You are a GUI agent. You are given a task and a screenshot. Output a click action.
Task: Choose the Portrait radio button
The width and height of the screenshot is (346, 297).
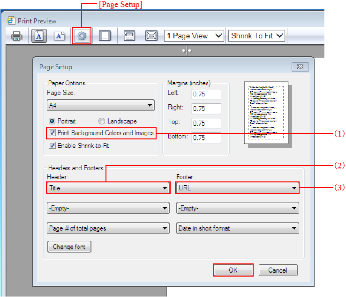[52, 121]
